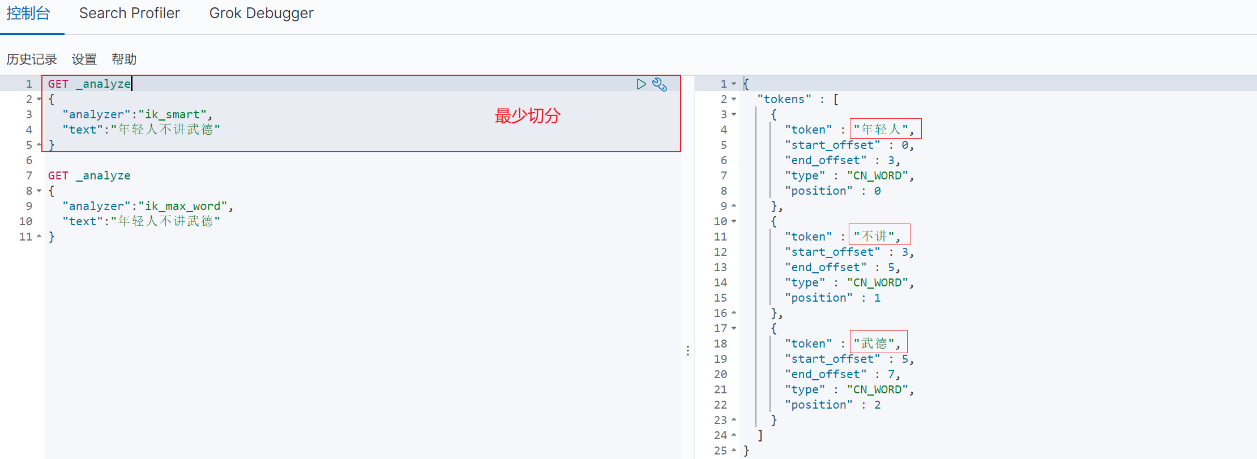The image size is (1257, 459).
Task: Collapse root object at response line 1
Action: point(734,84)
